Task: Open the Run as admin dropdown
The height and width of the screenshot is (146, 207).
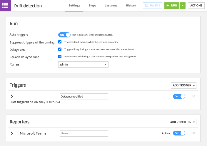Action: pos(83,64)
